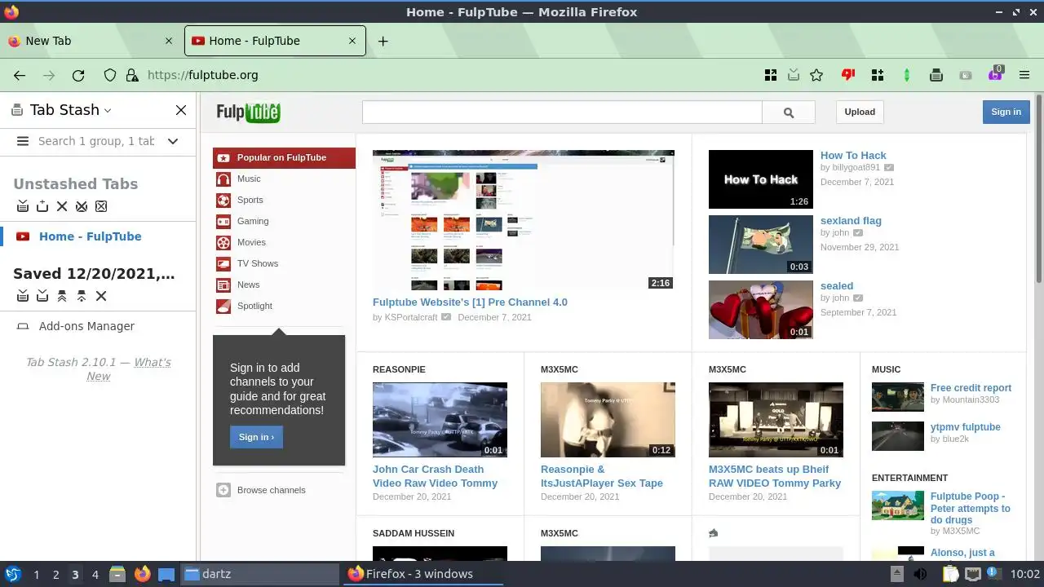Open the ytpmv fulptube video link

[x=965, y=427]
